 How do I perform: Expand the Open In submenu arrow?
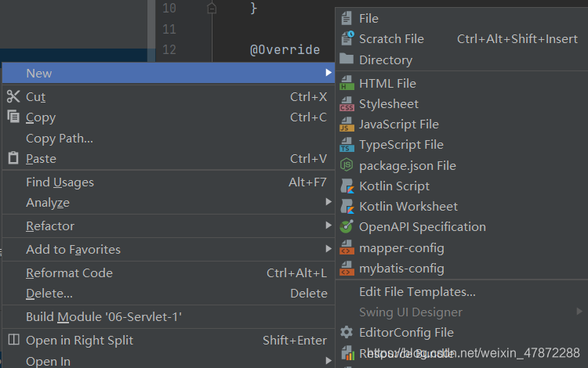click(328, 361)
